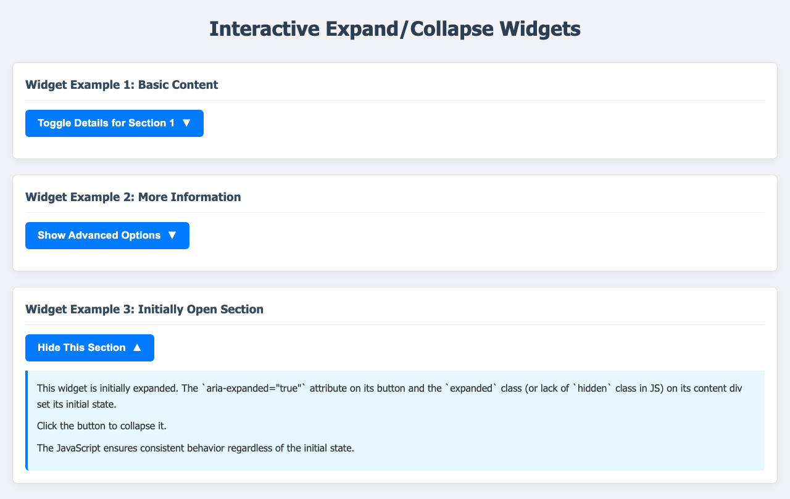Click the word "Hide" on the third button

(49, 348)
